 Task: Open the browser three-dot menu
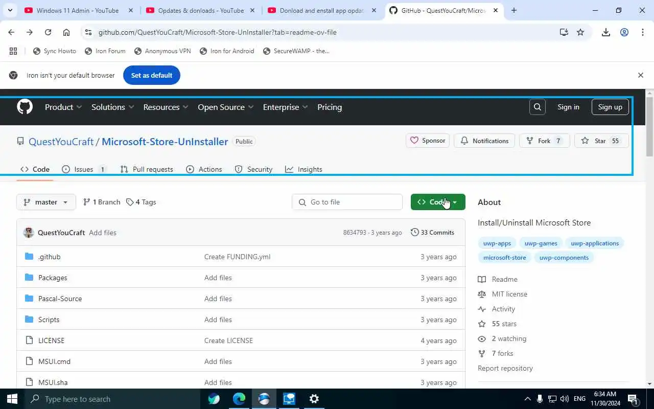(643, 32)
